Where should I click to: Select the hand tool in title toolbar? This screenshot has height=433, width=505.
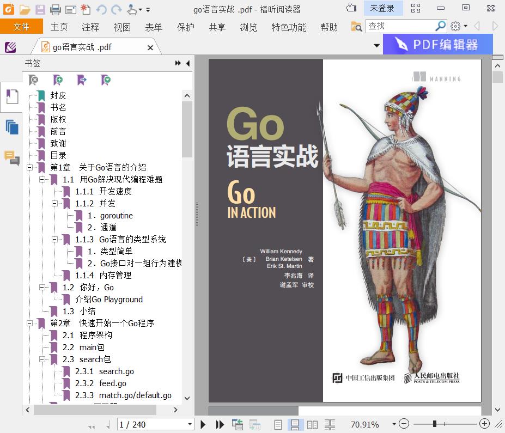click(132, 10)
